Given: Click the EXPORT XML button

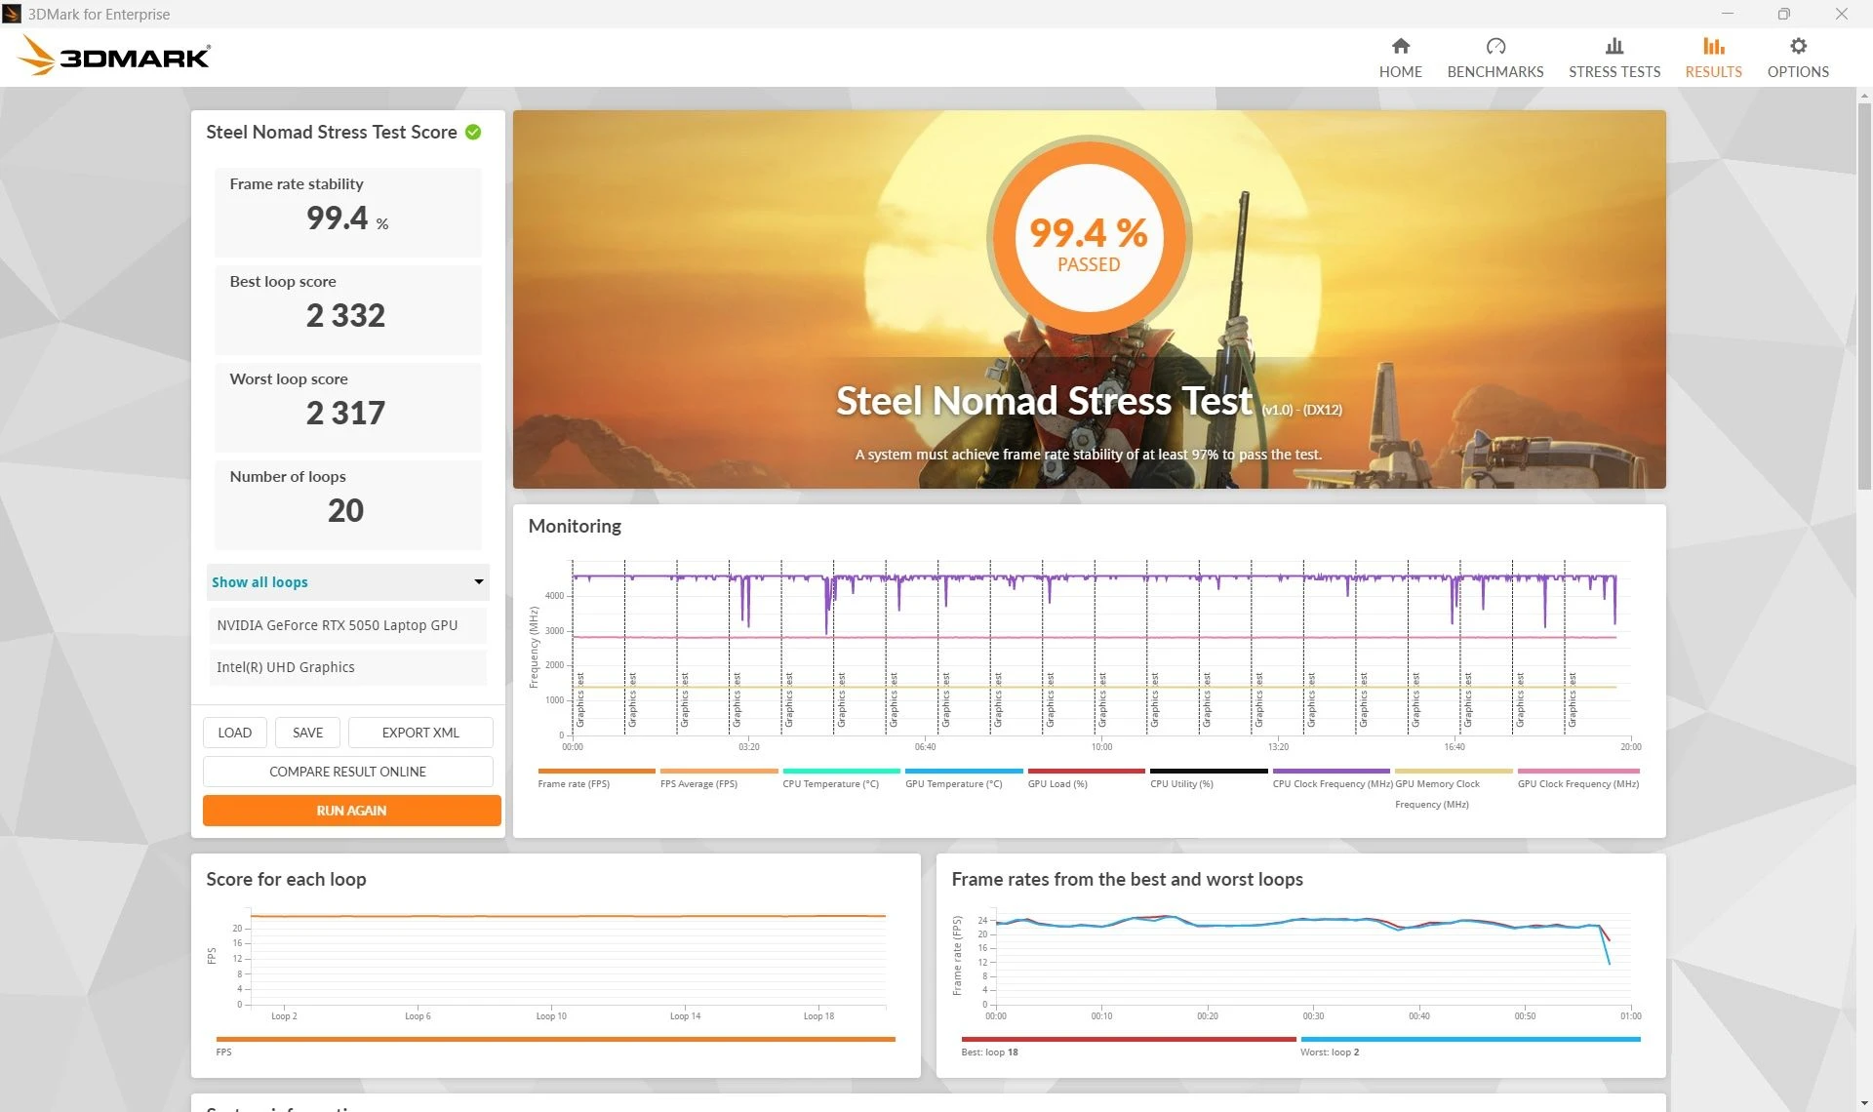Looking at the screenshot, I should coord(420,733).
